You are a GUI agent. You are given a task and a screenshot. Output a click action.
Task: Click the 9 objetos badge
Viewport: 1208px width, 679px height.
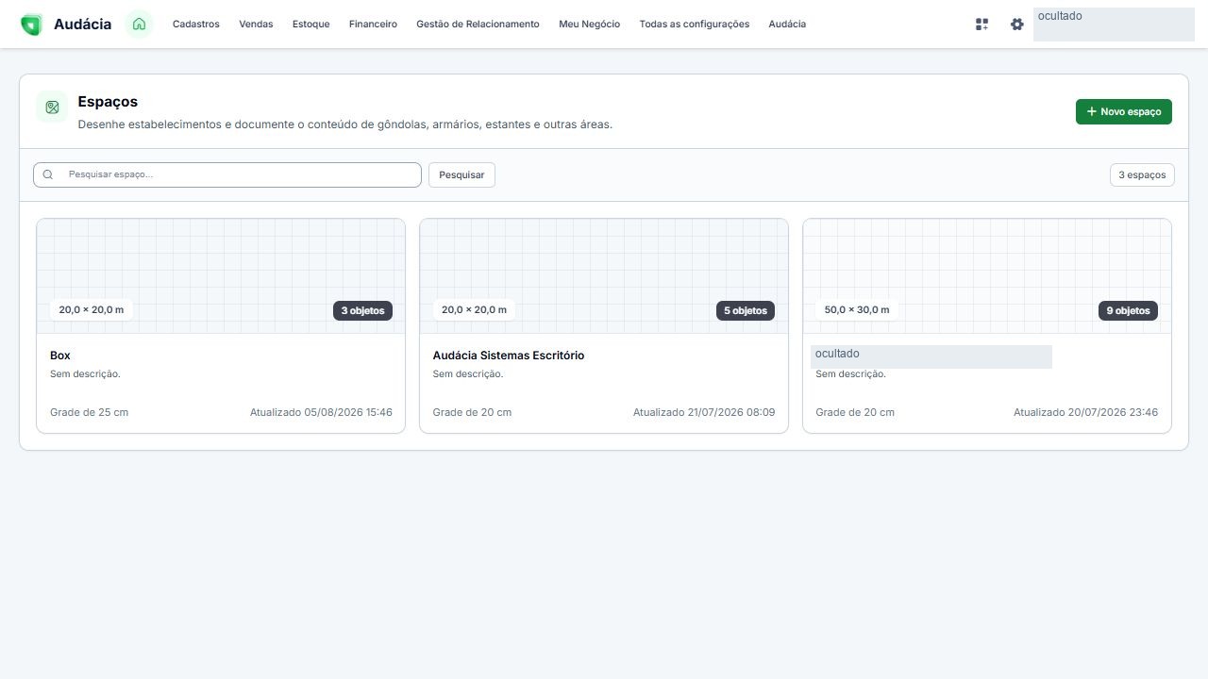[x=1128, y=310]
